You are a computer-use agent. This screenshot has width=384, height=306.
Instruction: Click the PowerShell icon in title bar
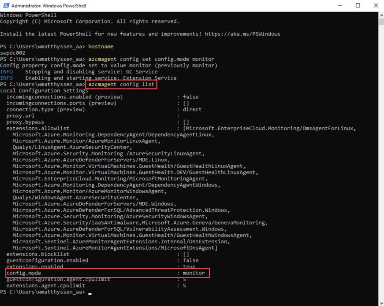(5, 6)
